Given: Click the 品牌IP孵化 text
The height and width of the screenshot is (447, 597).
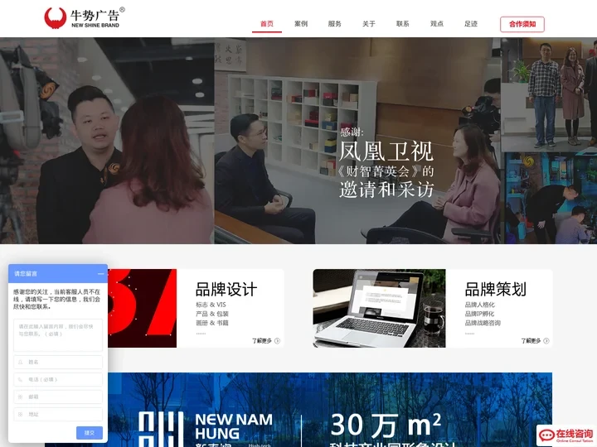Looking at the screenshot, I should pyautogui.click(x=479, y=314).
